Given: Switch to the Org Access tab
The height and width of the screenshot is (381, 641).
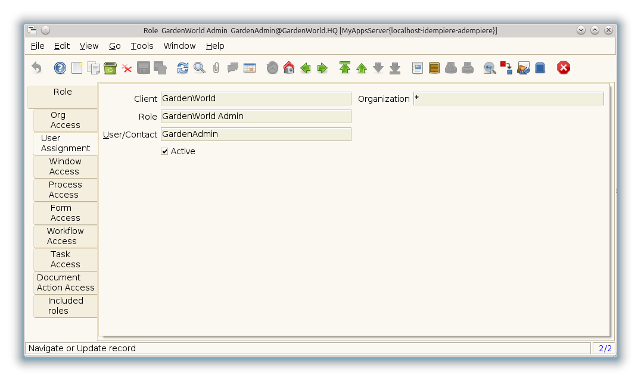Looking at the screenshot, I should click(x=65, y=120).
